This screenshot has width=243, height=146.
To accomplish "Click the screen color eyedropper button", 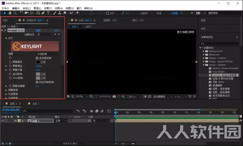I will click(43, 62).
